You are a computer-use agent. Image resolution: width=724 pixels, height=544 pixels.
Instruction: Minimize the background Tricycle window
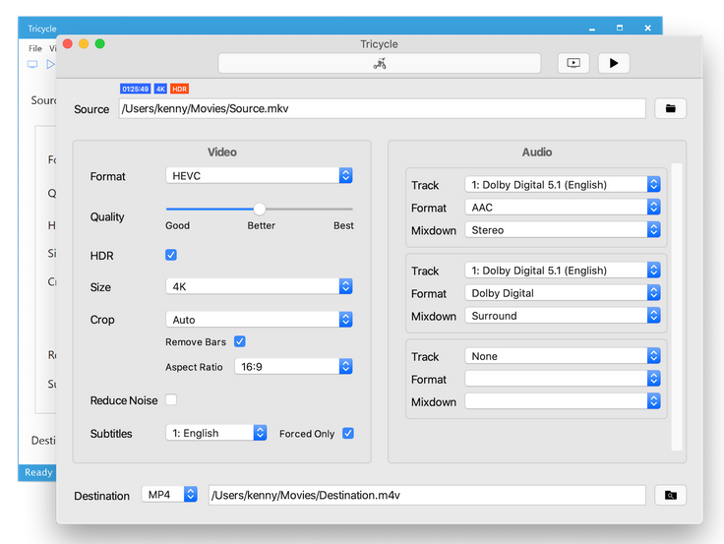tap(592, 29)
